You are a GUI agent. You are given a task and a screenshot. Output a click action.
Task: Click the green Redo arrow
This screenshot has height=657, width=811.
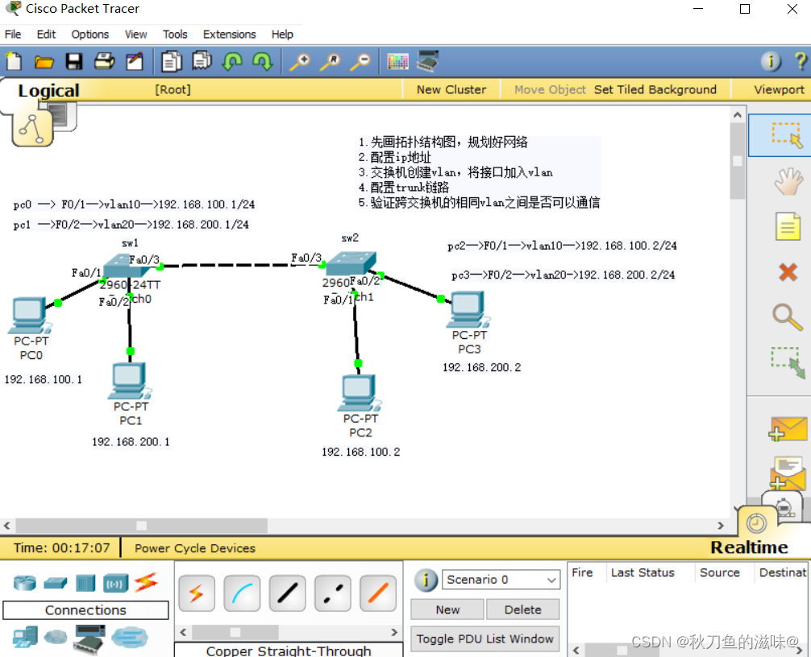coord(263,61)
